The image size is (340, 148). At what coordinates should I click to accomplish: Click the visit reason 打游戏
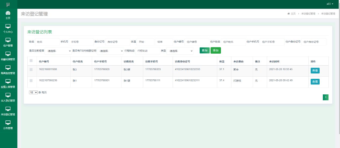[x=237, y=80]
